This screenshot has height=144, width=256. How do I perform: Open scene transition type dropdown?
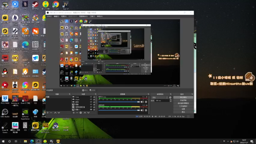point(160,98)
